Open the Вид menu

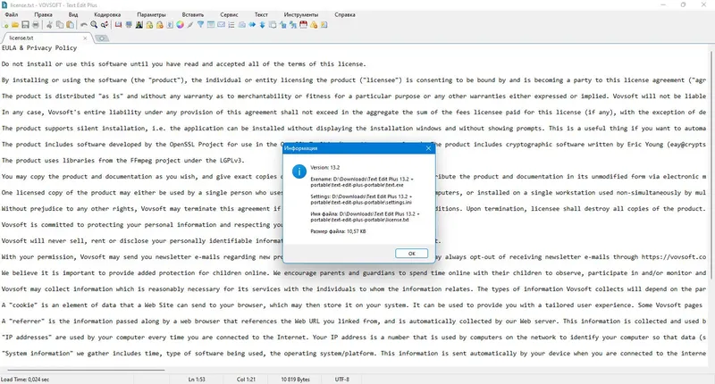coord(73,14)
